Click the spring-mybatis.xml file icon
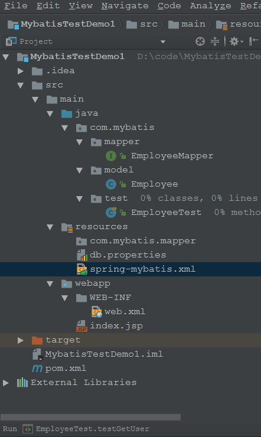This screenshot has height=437, width=261. pyautogui.click(x=82, y=269)
